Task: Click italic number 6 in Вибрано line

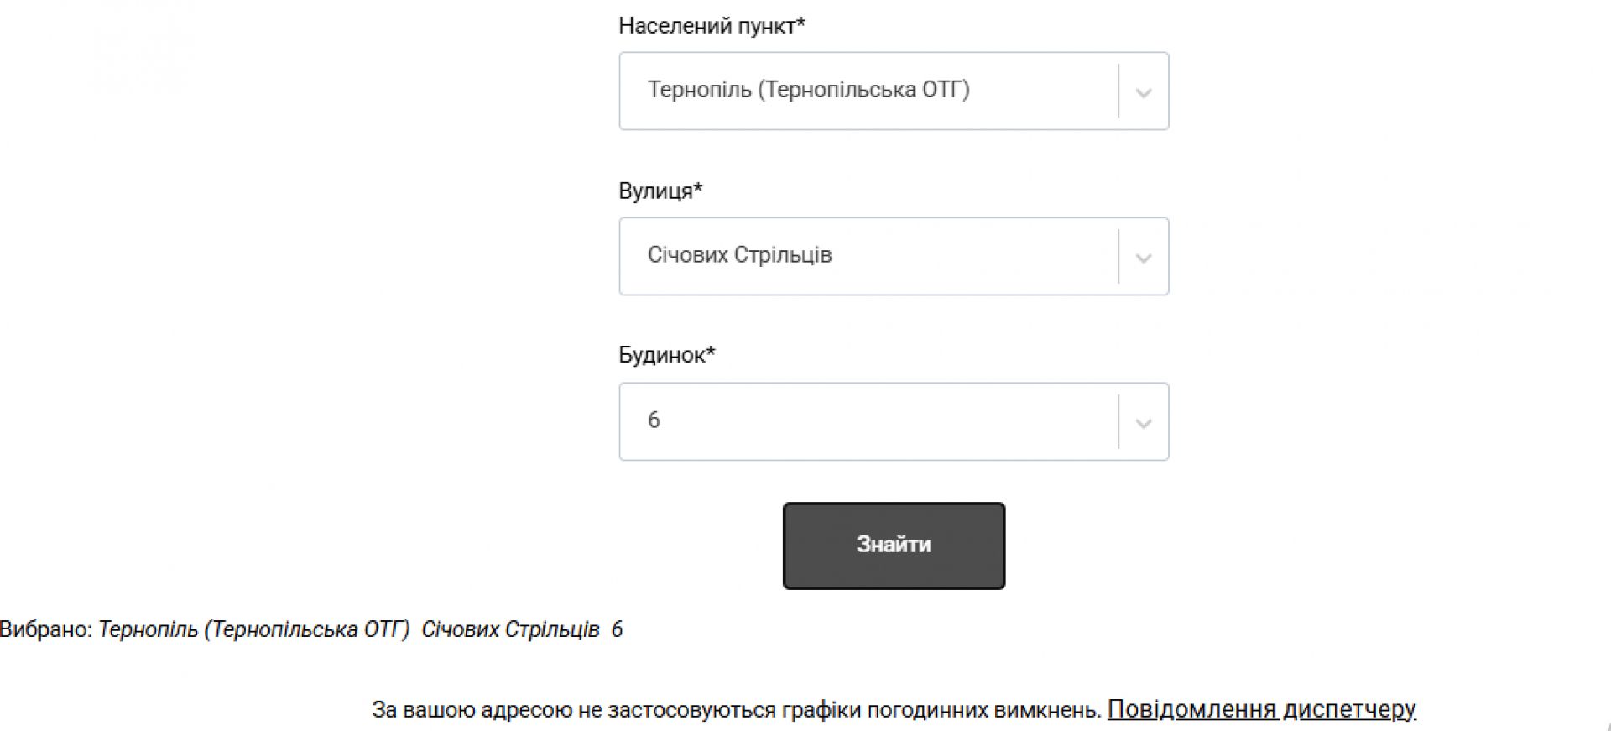Action: 617,629
